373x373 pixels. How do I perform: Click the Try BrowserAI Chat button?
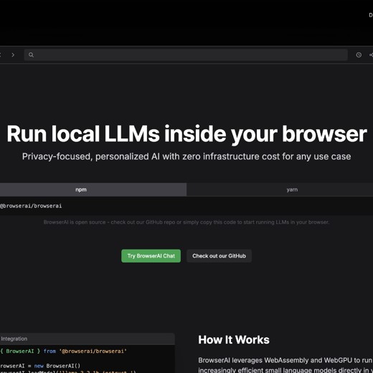(x=151, y=256)
